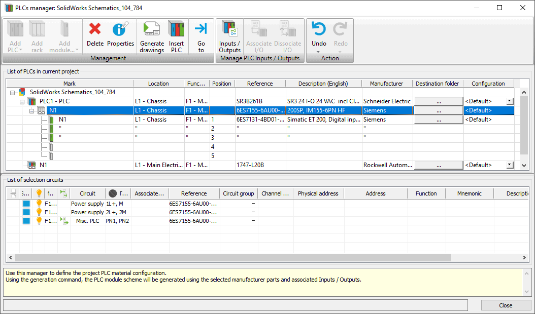Collapse the selected N1 rack node
This screenshot has width=535, height=314.
[x=31, y=111]
